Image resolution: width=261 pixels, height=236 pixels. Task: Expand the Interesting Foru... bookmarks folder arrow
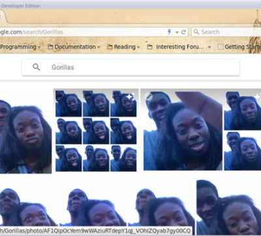(x=209, y=47)
